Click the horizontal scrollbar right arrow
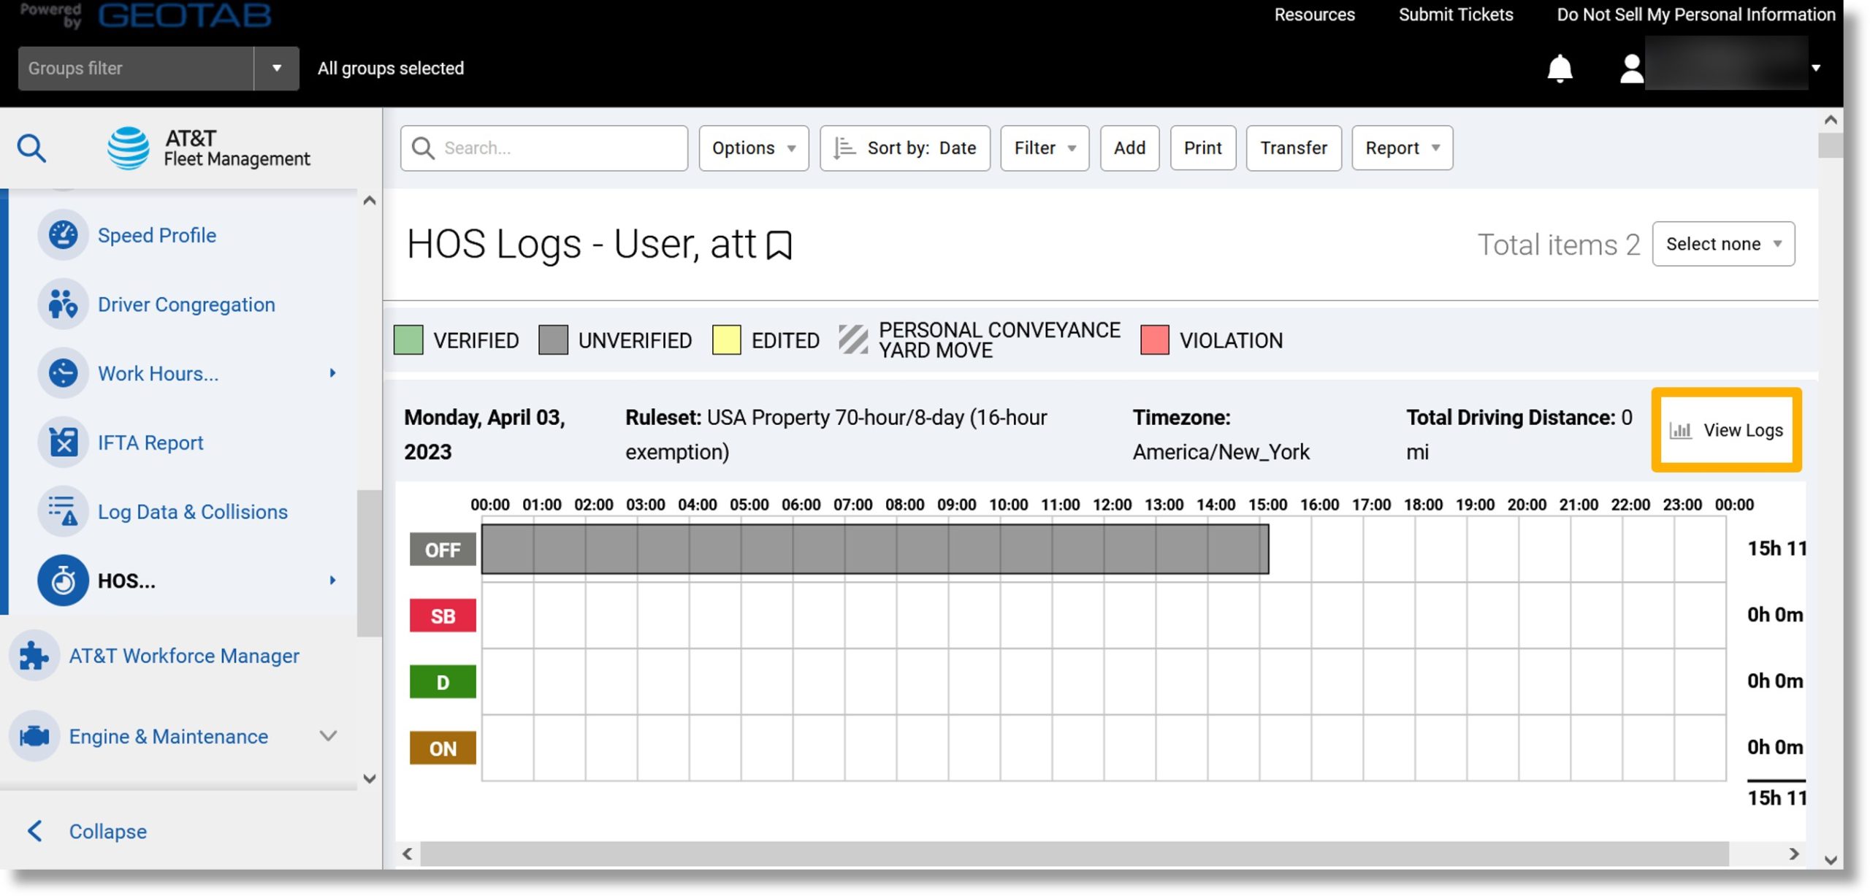The width and height of the screenshot is (1870, 896). pos(1793,854)
